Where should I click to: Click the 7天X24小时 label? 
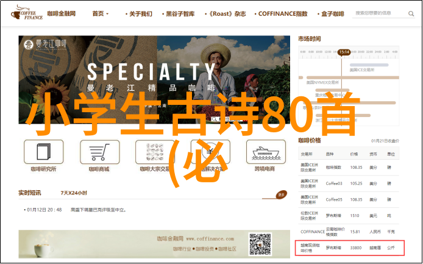tap(74, 193)
